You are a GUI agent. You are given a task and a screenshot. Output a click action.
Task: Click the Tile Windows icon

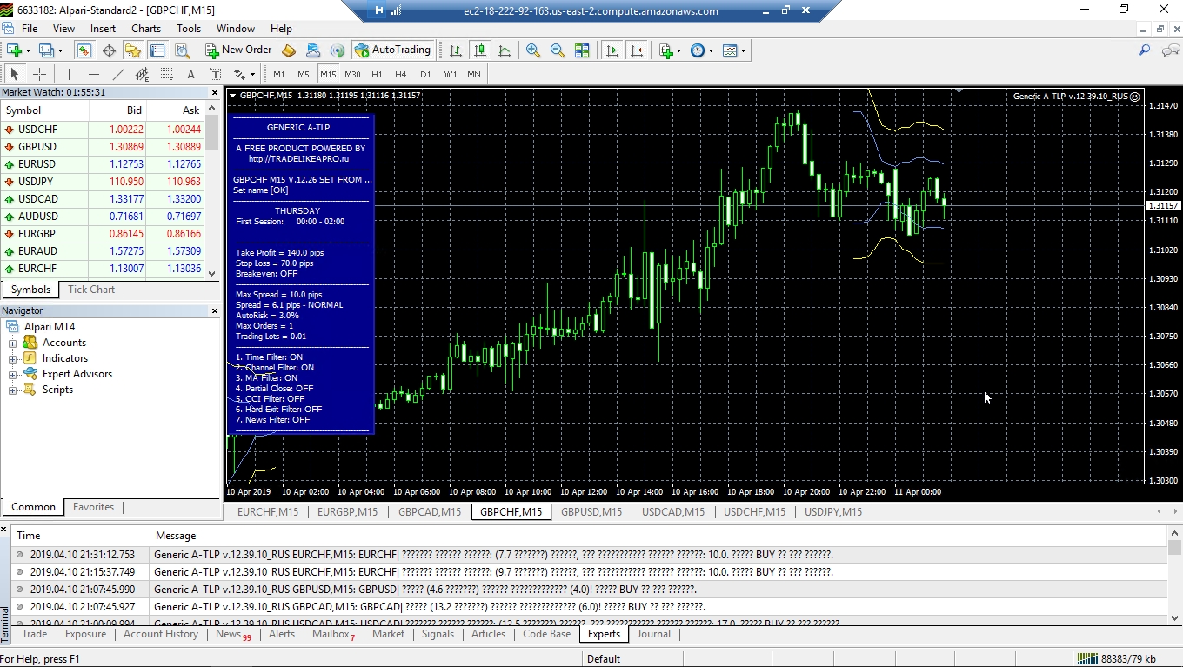582,50
